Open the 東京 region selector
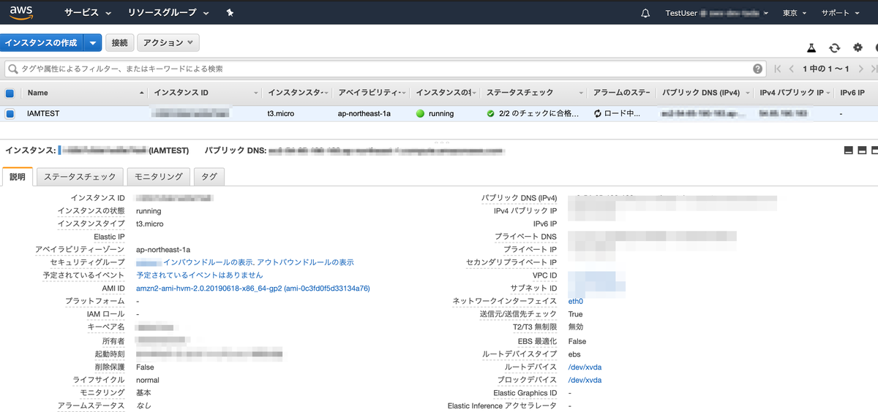Viewport: 878px width, 412px height. (x=795, y=13)
